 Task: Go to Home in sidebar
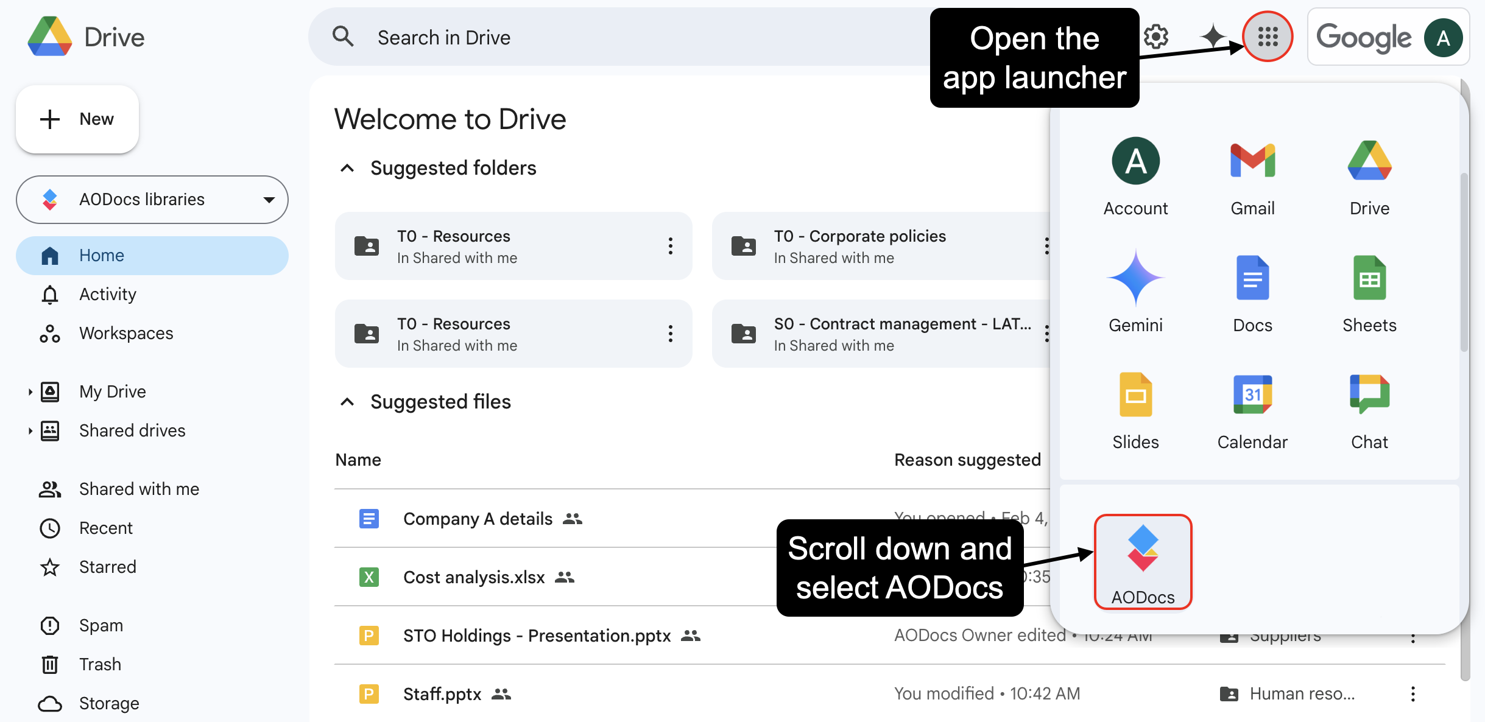[x=152, y=256]
